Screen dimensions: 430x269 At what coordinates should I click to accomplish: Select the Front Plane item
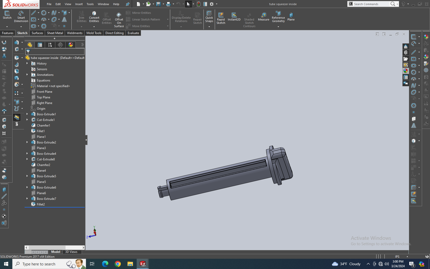[45, 92]
